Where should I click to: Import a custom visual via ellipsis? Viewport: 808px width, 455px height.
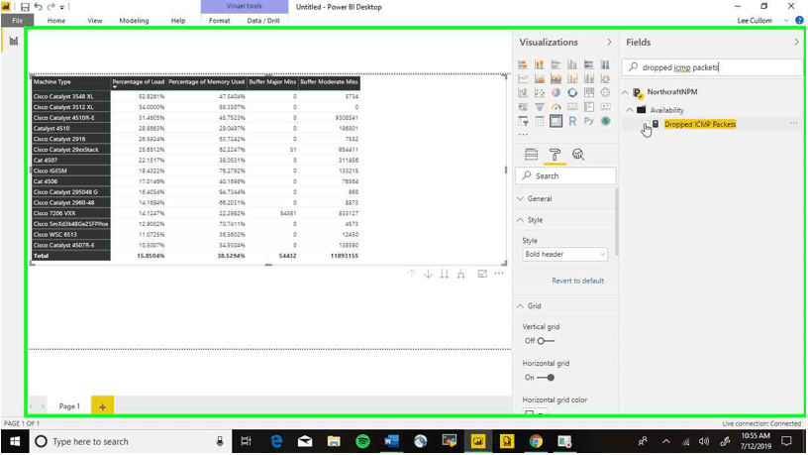pyautogui.click(x=523, y=135)
